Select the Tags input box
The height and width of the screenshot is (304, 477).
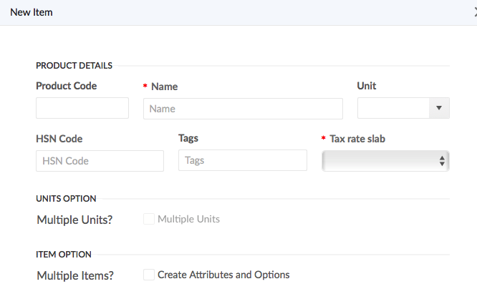tap(243, 160)
